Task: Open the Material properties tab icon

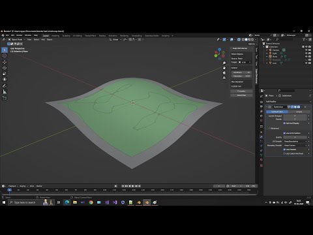Action: coord(261,160)
